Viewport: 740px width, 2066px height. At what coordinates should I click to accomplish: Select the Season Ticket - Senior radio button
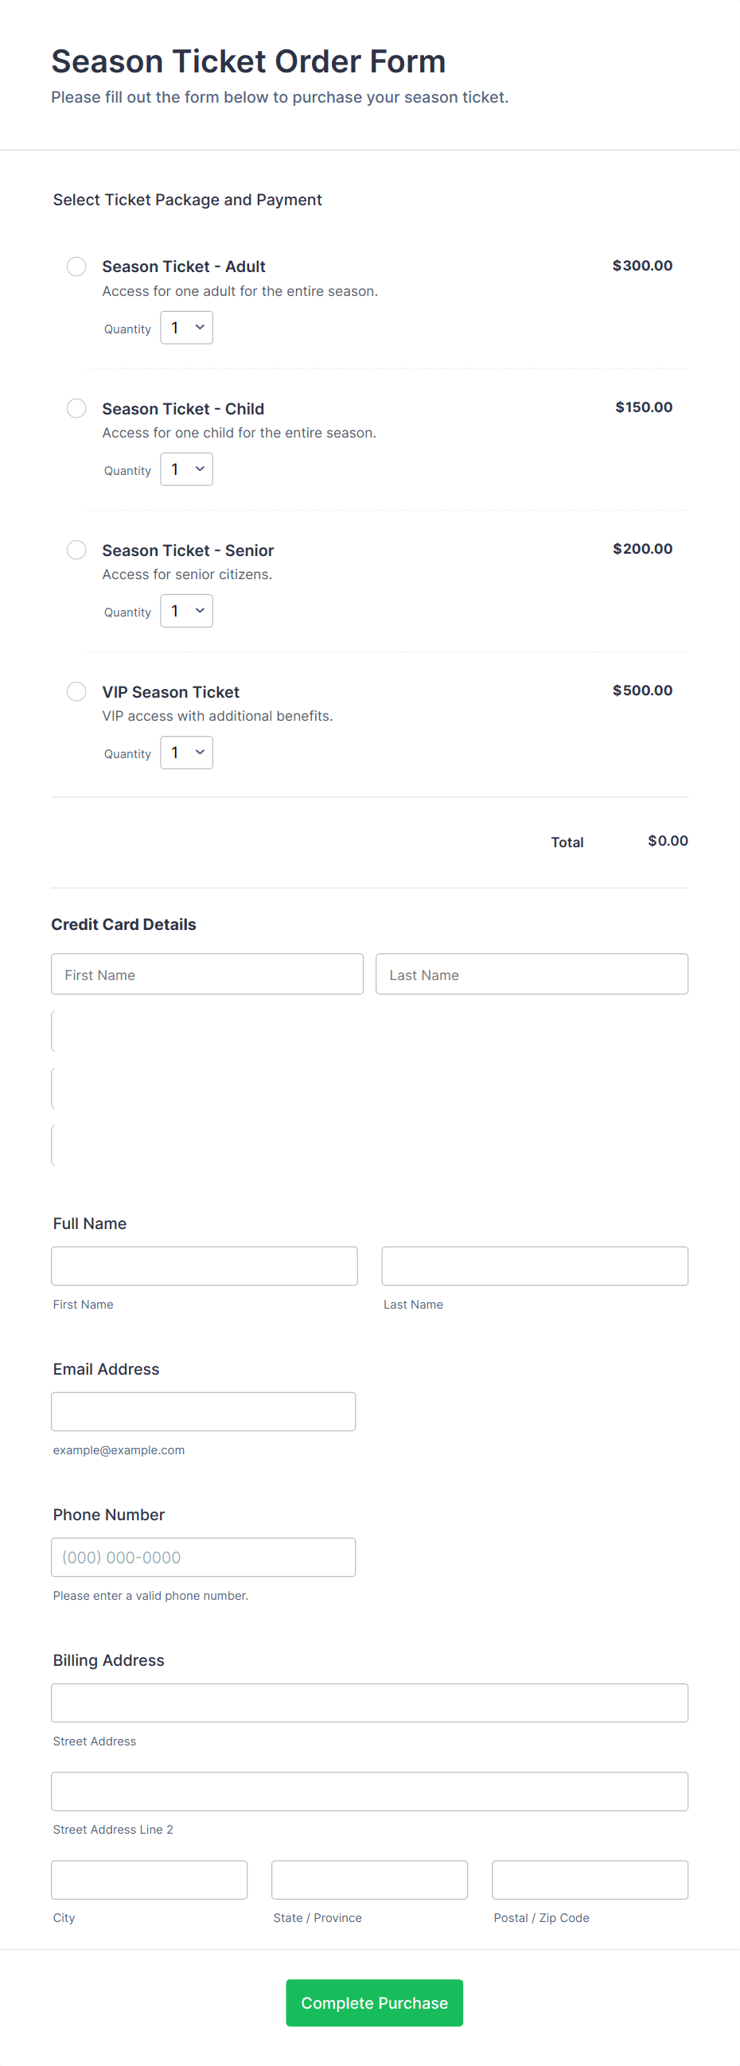76,551
